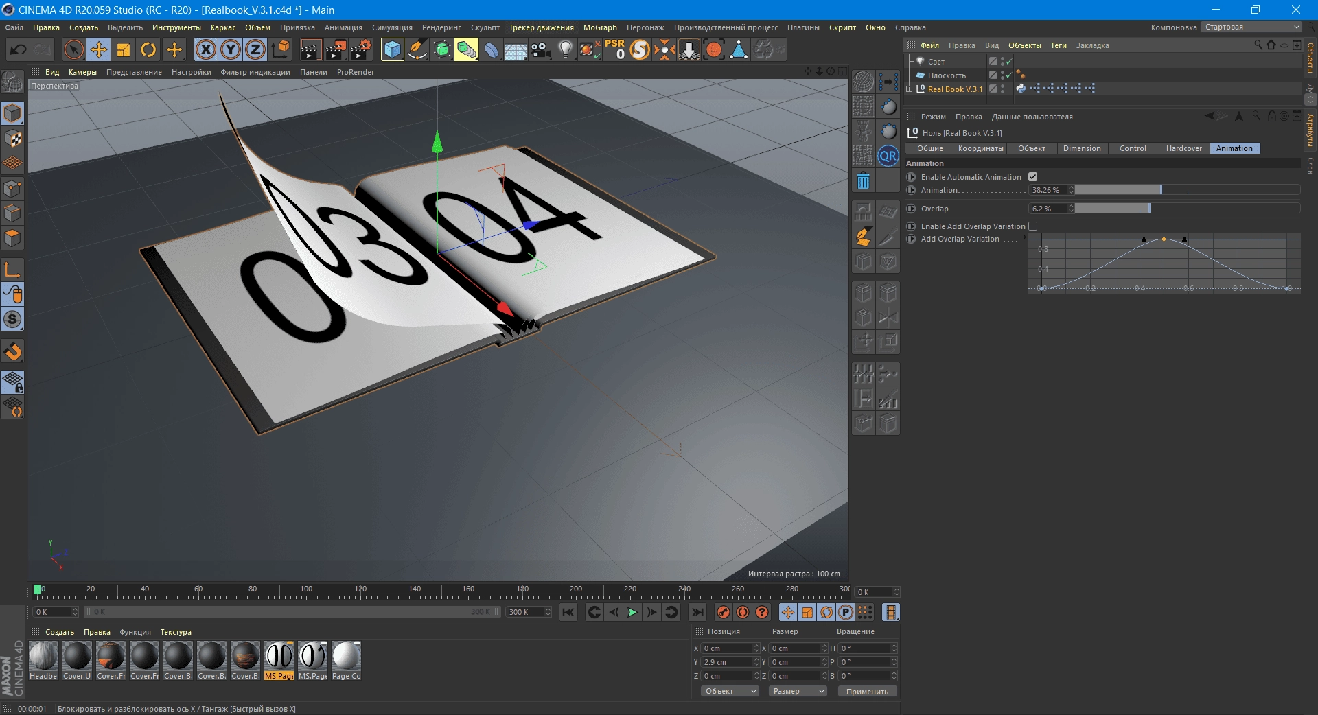Uncheck Enable Automatic Animation

tap(1032, 177)
